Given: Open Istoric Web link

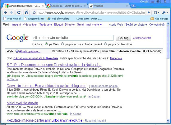Looking at the screenshot, I should pyautogui.click(x=116, y=25).
